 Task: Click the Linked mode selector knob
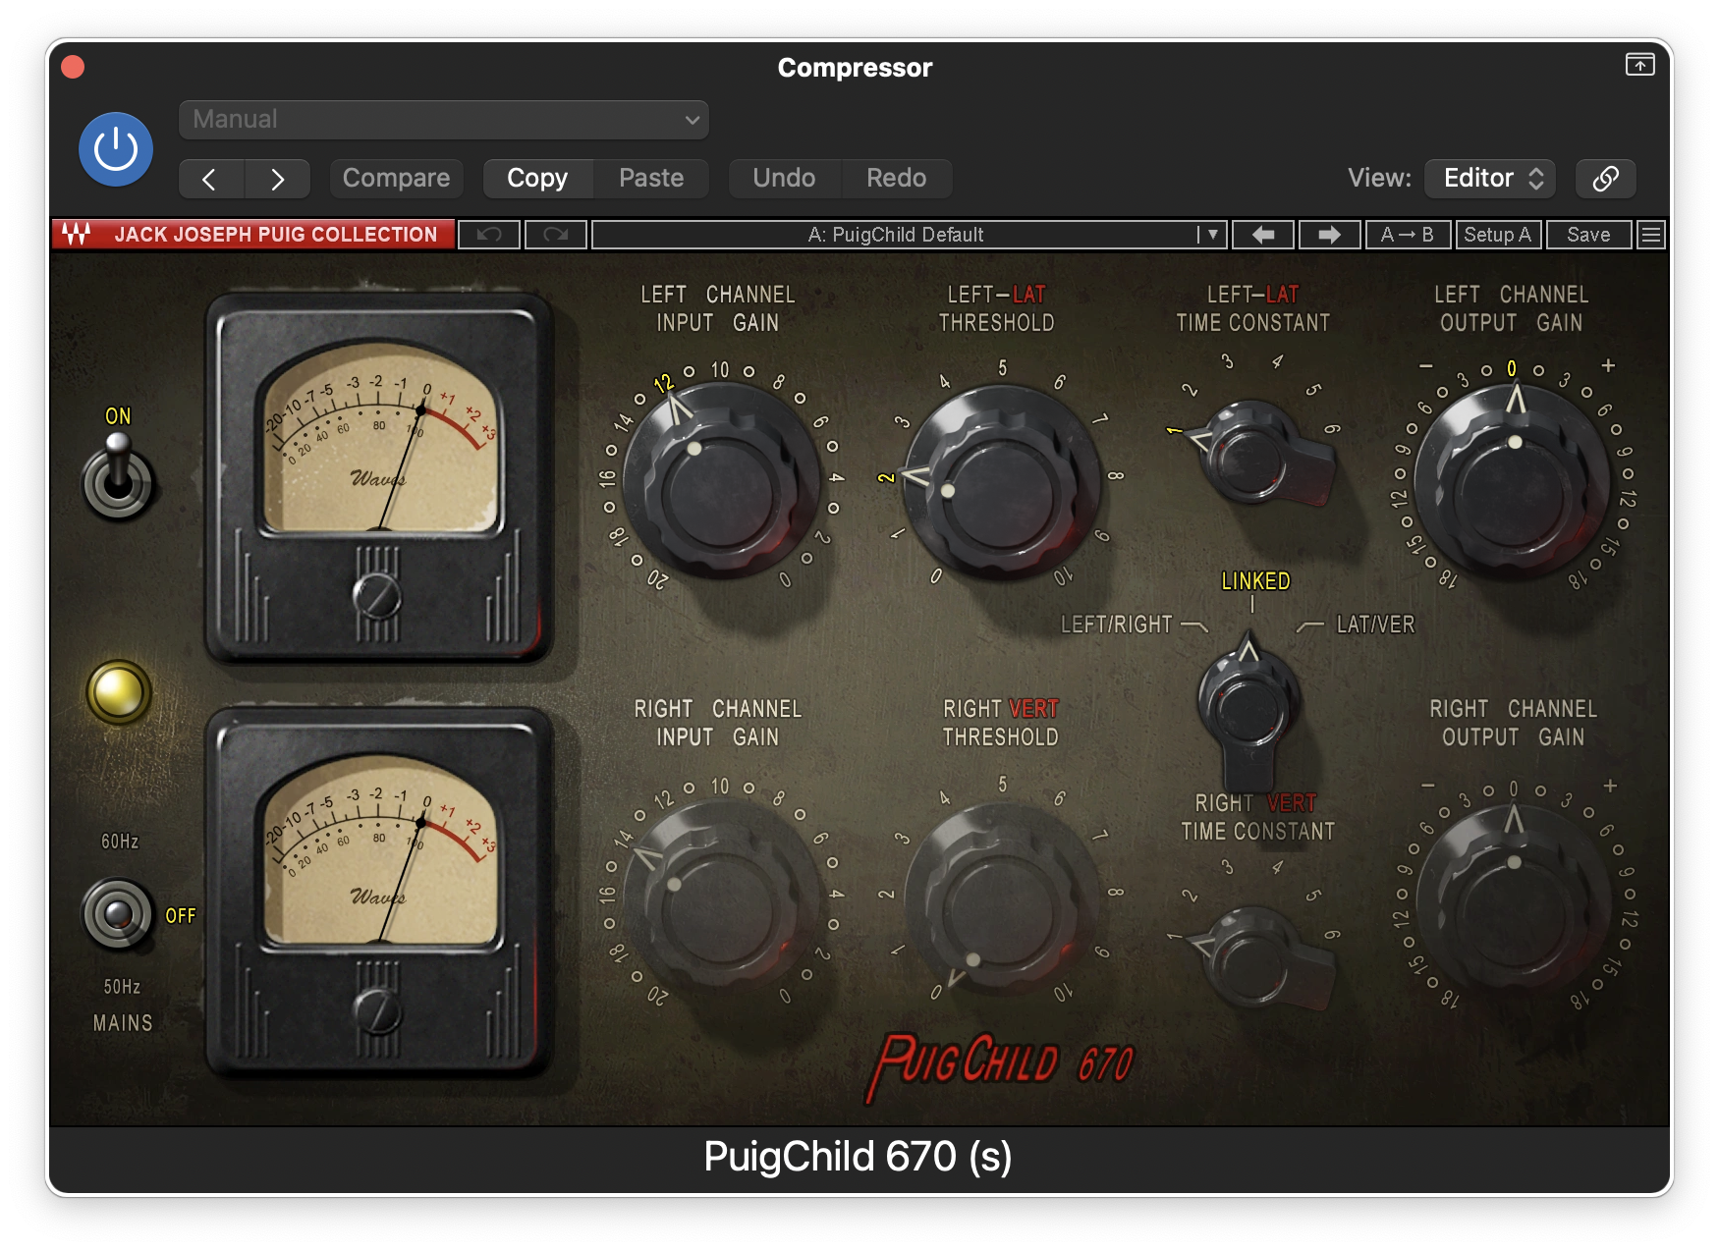tap(1249, 712)
